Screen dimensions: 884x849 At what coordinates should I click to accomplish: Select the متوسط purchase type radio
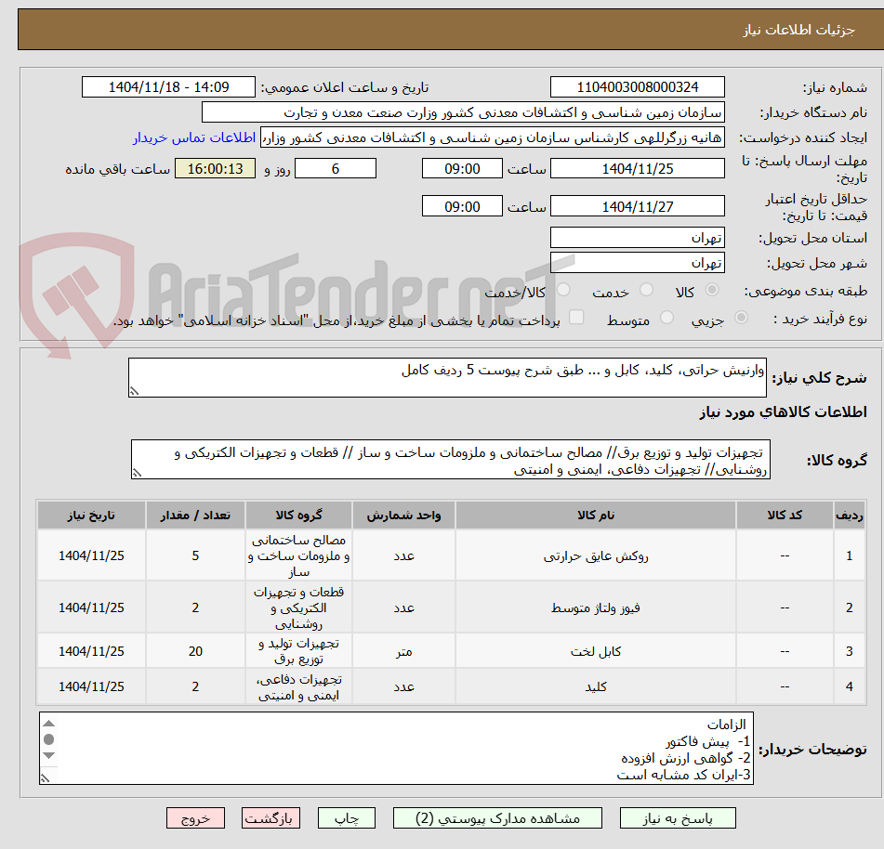[x=666, y=318]
